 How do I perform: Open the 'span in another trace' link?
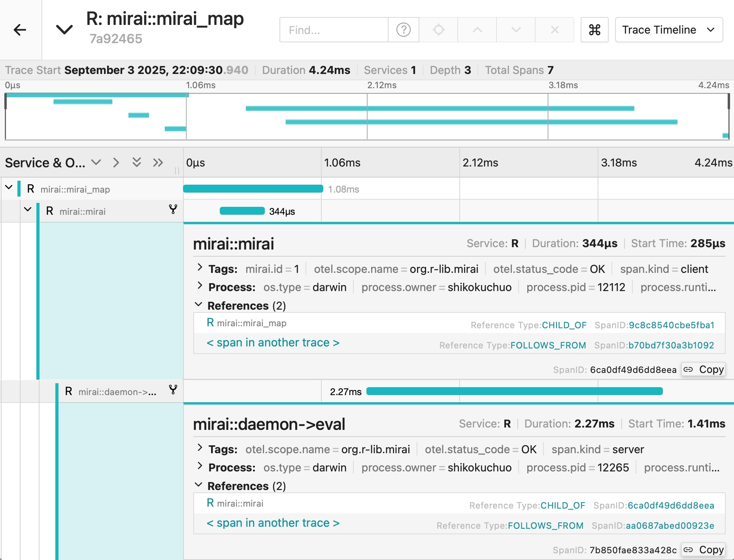[273, 342]
